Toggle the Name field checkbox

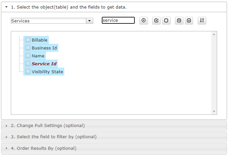click(x=28, y=56)
